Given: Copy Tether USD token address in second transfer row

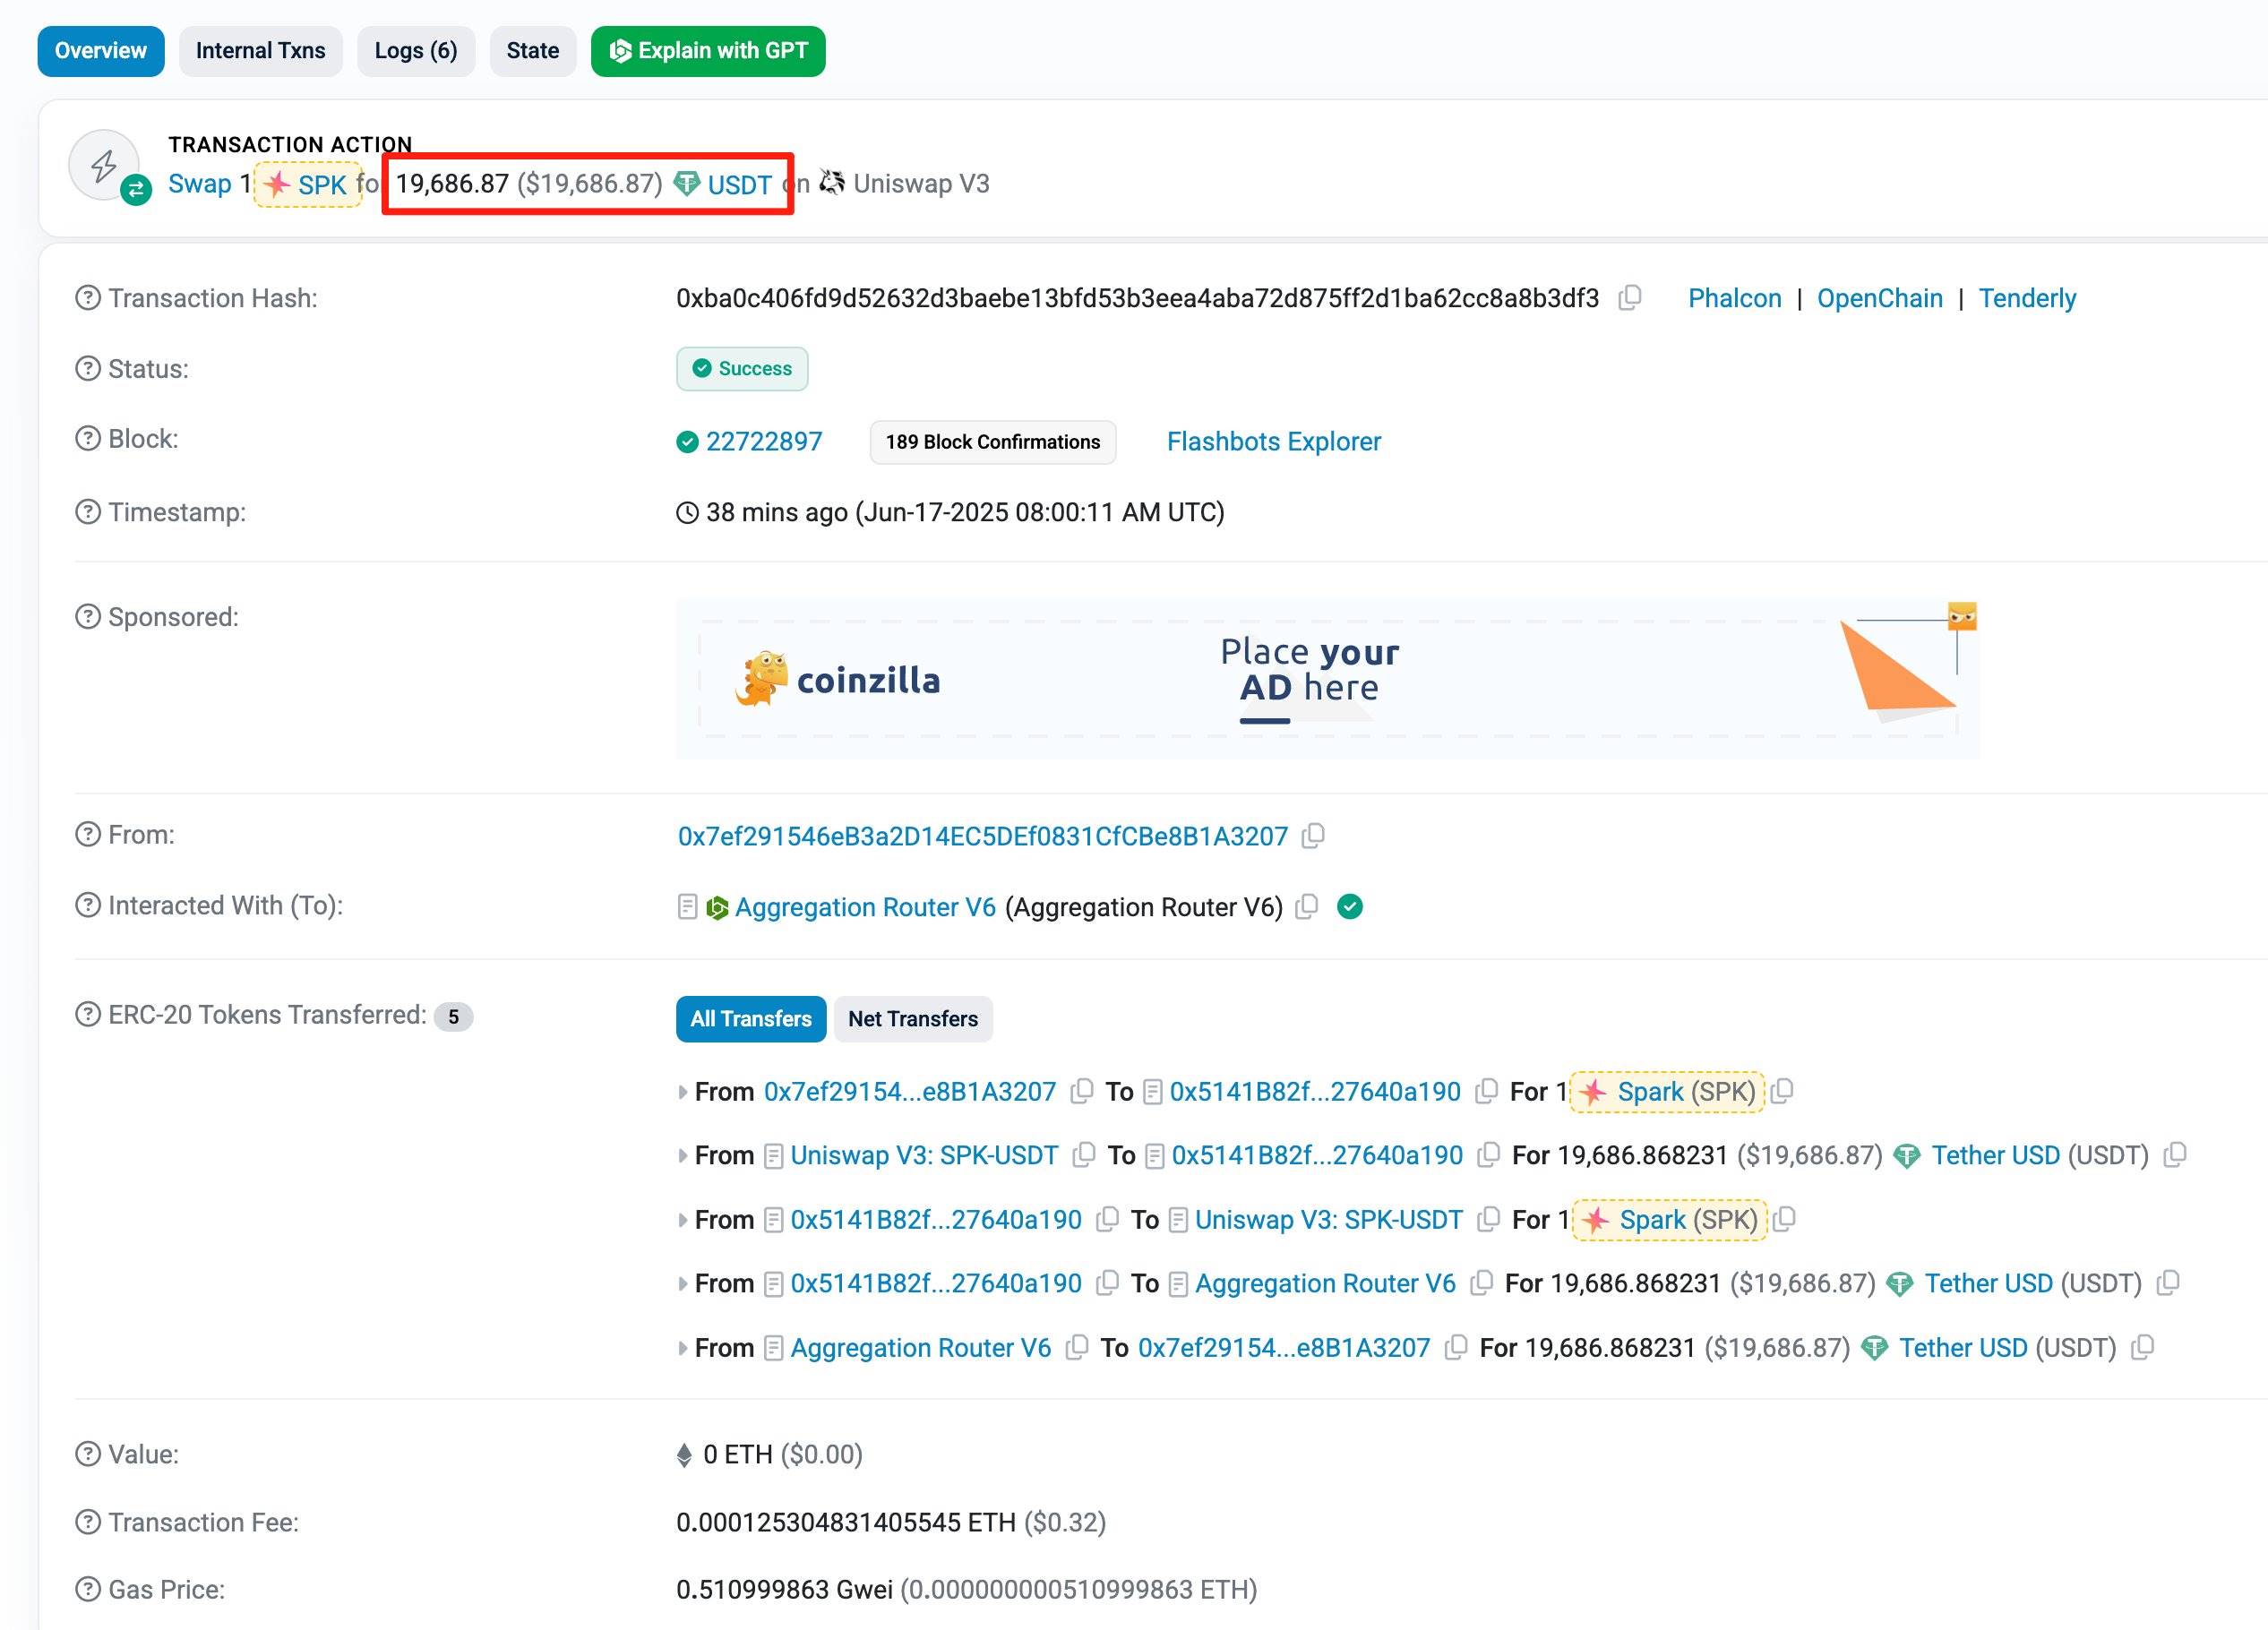Looking at the screenshot, I should [x=2174, y=1155].
